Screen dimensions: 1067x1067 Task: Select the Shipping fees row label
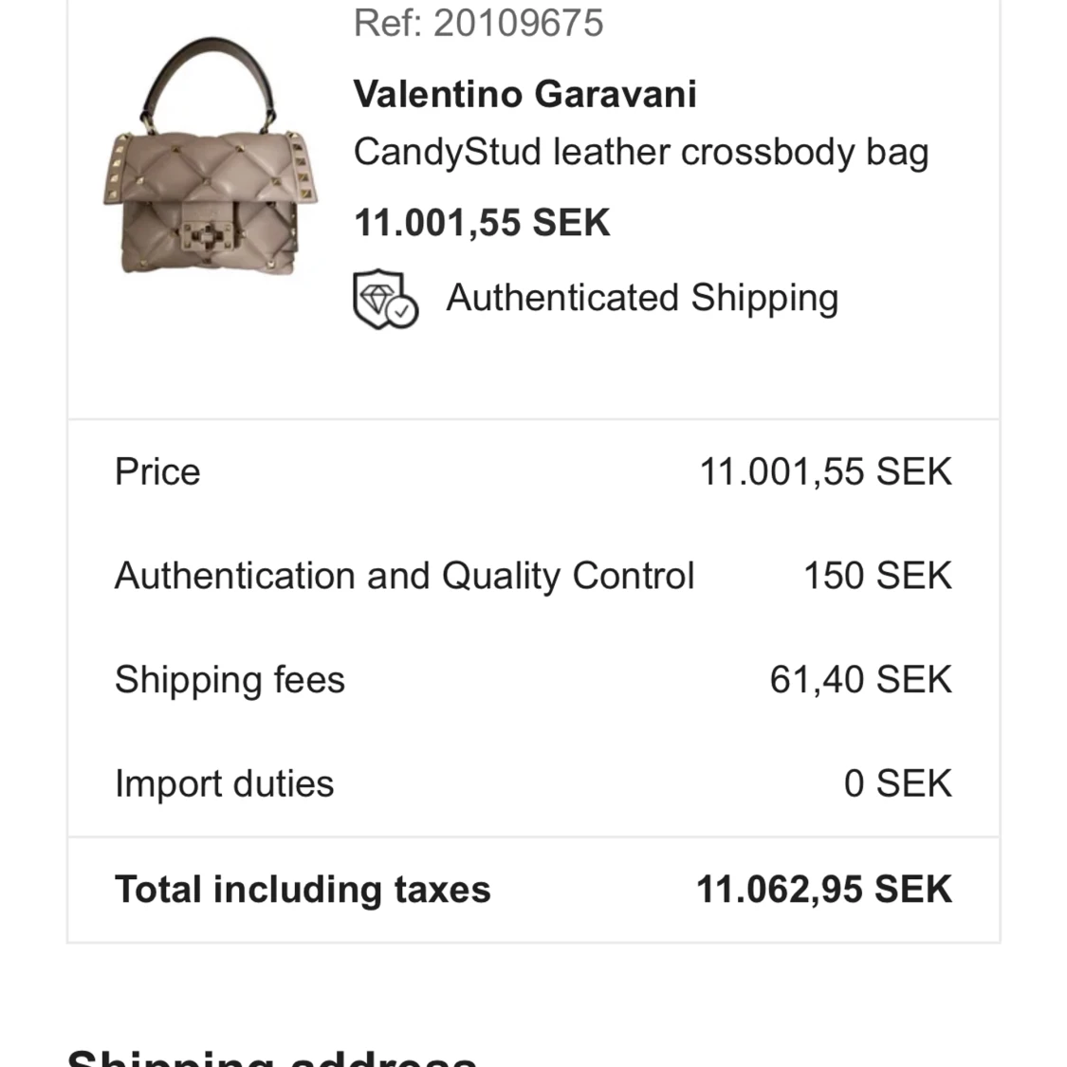pyautogui.click(x=230, y=680)
